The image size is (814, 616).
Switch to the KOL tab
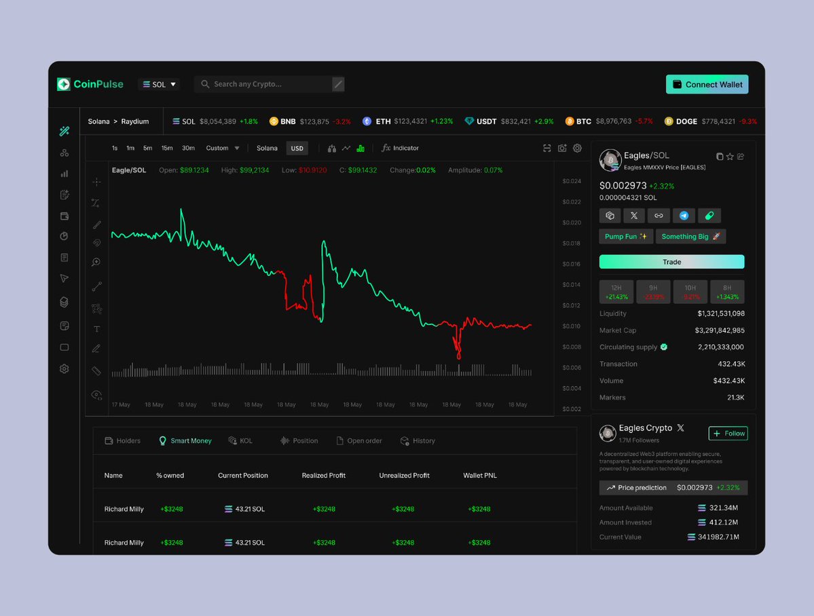pyautogui.click(x=240, y=440)
